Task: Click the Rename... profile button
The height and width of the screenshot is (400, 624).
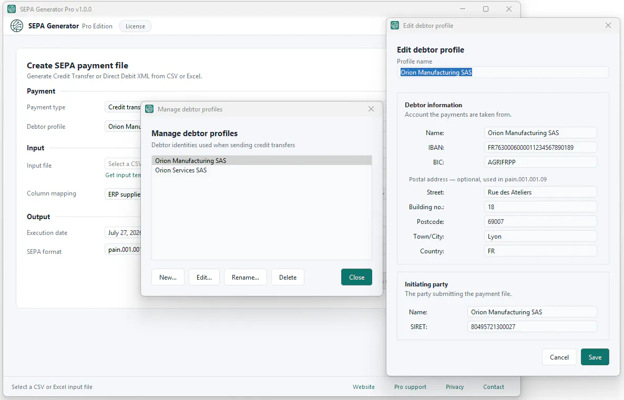Action: [245, 278]
